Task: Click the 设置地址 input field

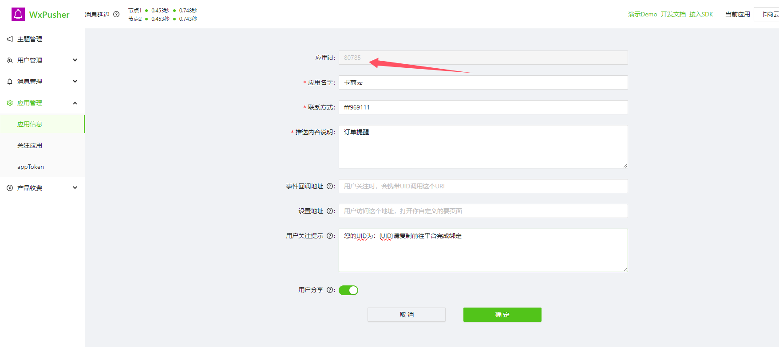Action: (483, 211)
